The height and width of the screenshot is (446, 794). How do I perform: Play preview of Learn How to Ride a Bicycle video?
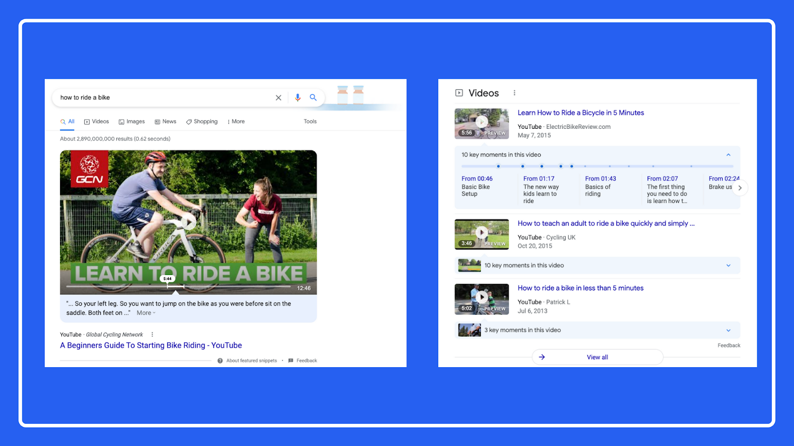coord(481,121)
